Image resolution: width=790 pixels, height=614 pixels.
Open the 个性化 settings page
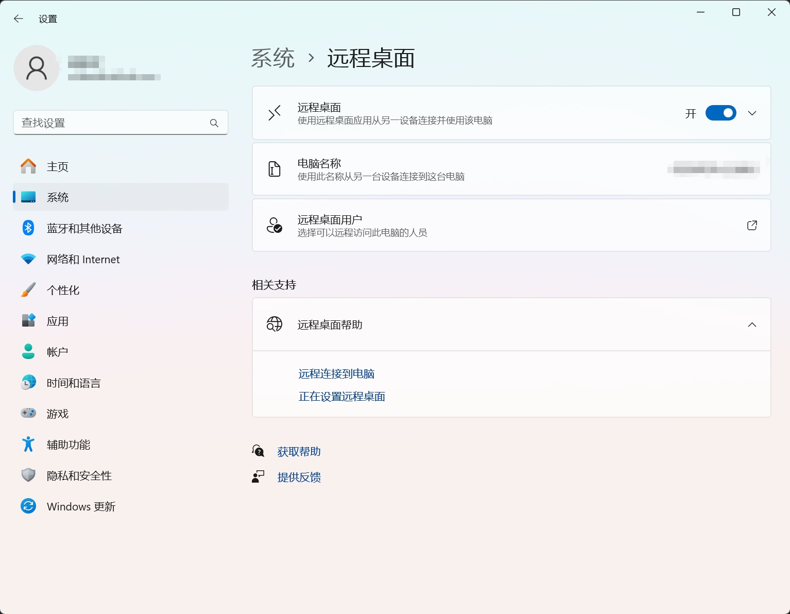pyautogui.click(x=63, y=291)
